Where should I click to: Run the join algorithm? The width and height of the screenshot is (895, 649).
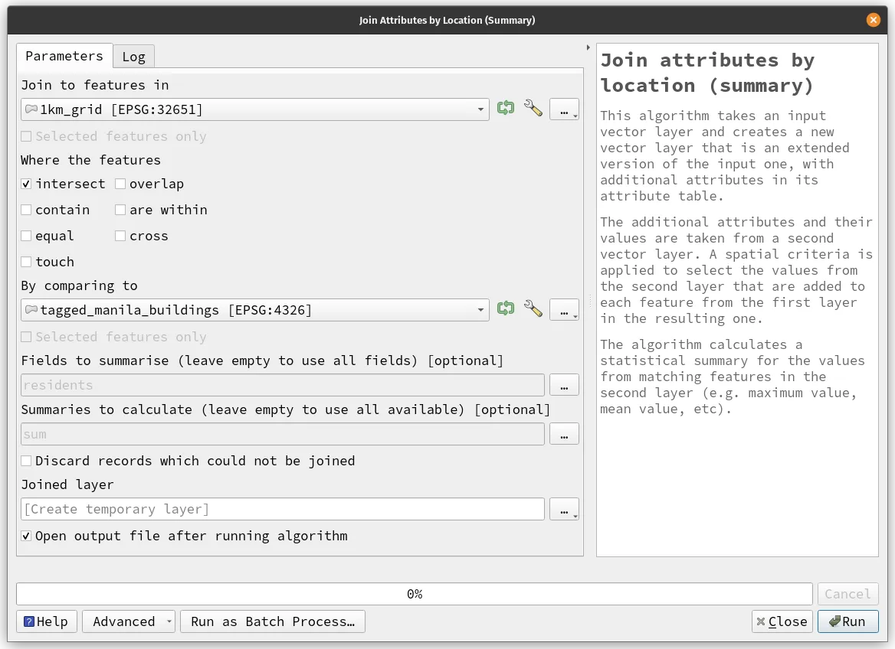pyautogui.click(x=847, y=621)
